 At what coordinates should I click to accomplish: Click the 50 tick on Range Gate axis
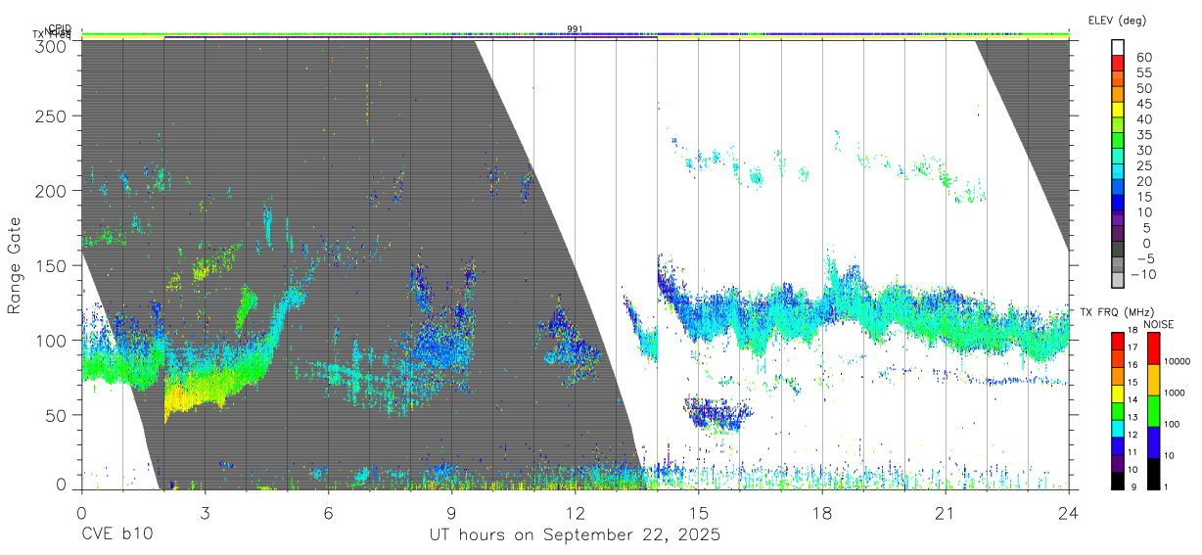[x=57, y=415]
